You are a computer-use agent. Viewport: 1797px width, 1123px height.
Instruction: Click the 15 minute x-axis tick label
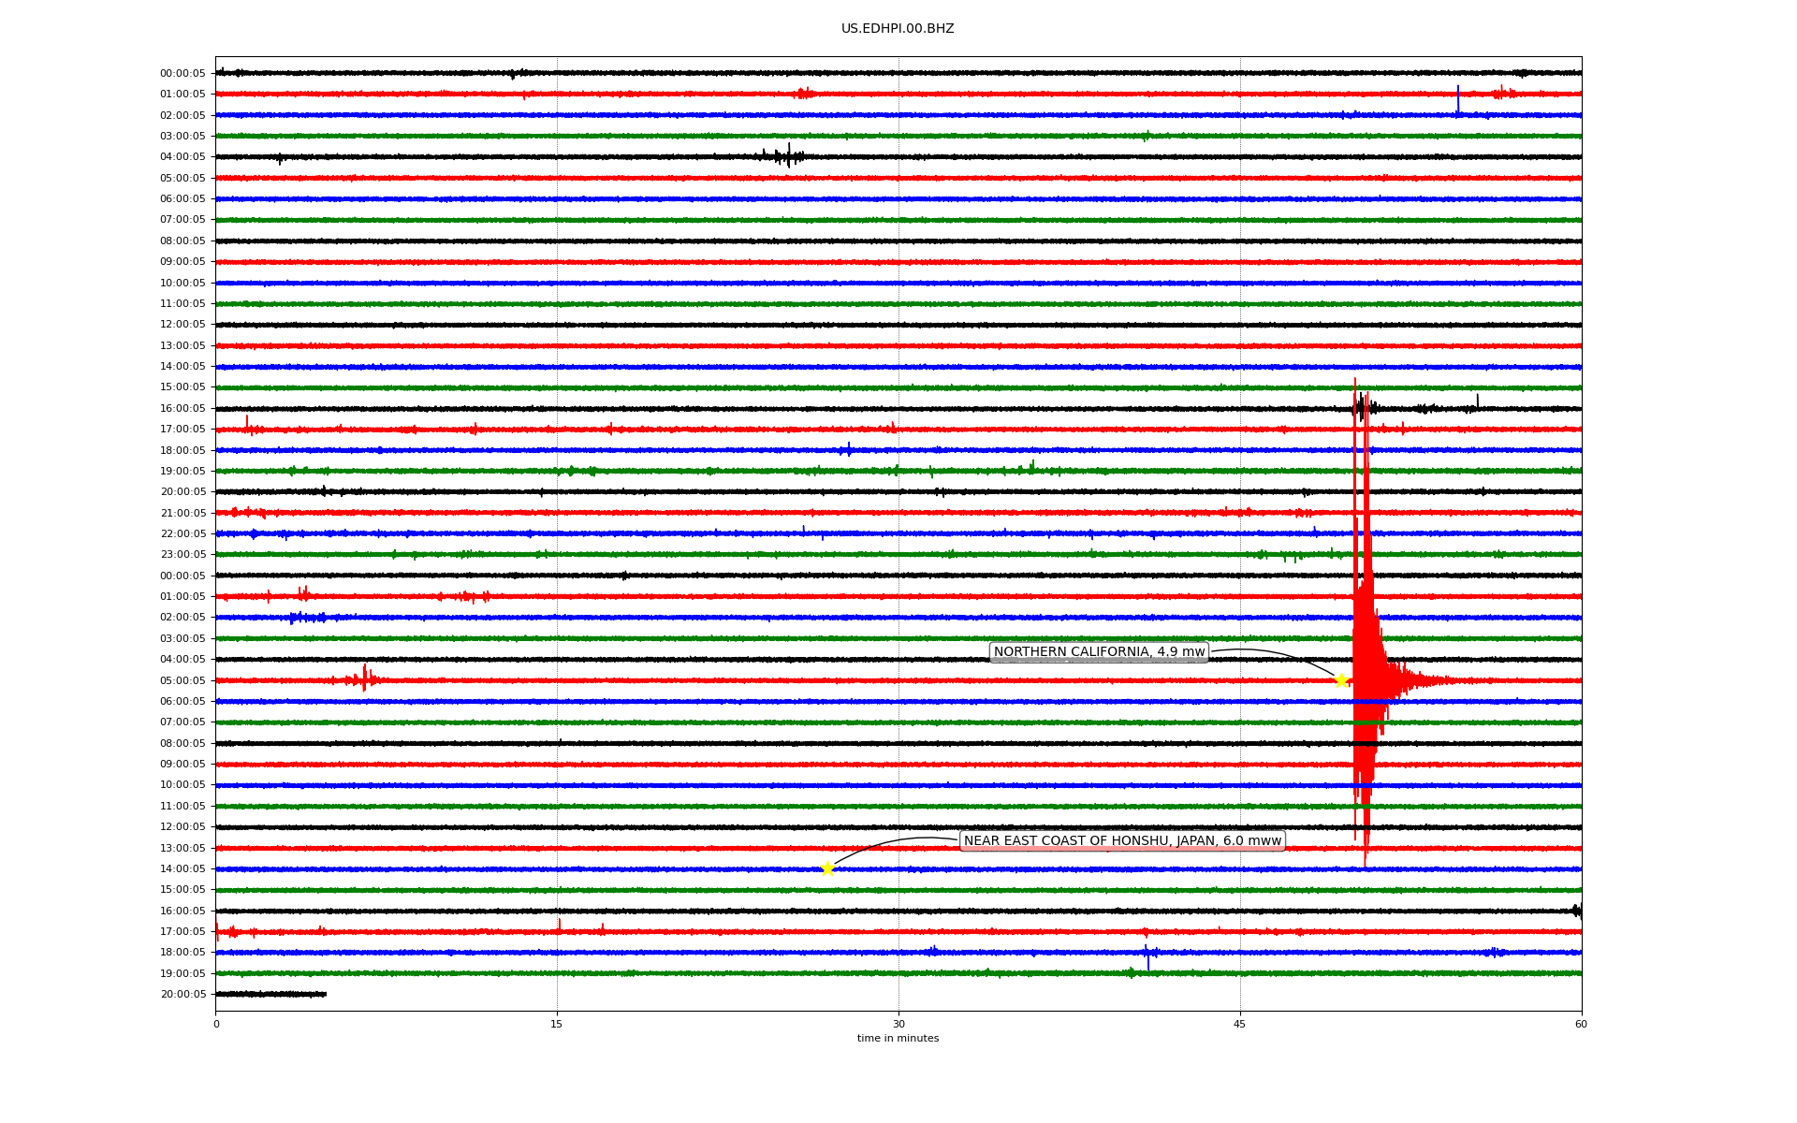click(557, 1024)
